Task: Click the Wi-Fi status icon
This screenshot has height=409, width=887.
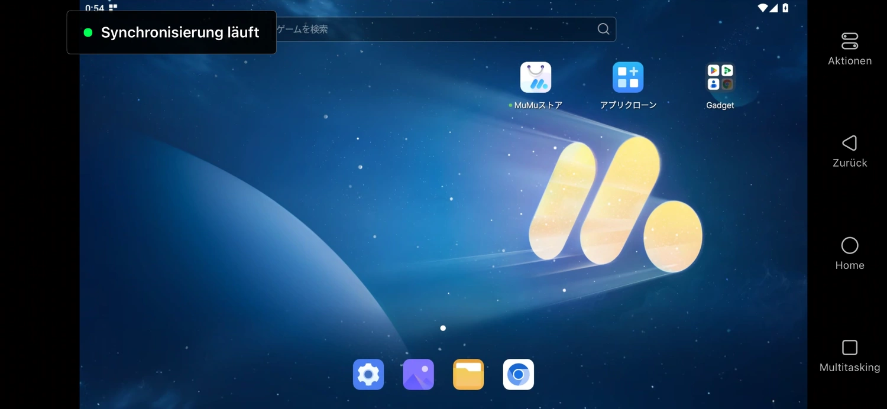Action: pyautogui.click(x=763, y=8)
